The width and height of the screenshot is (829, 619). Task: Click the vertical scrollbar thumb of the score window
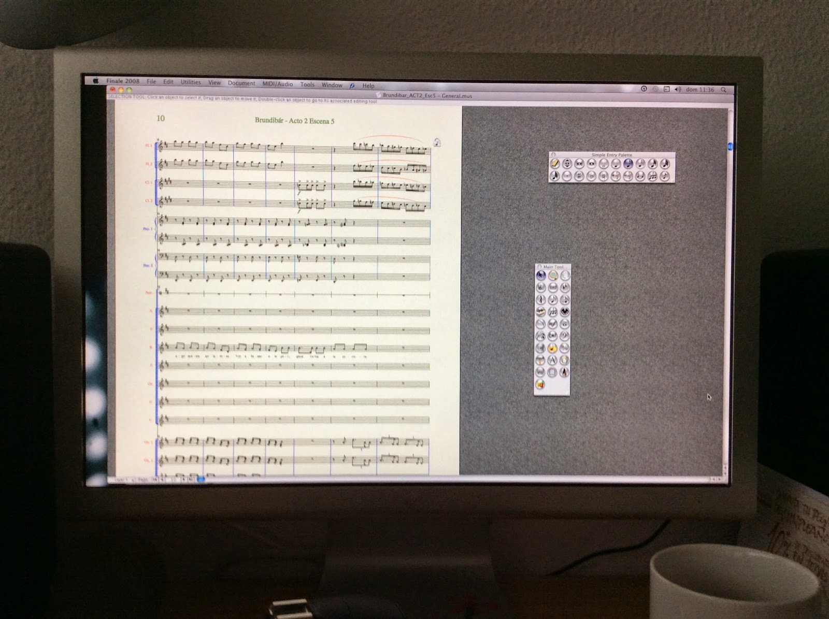click(x=730, y=147)
